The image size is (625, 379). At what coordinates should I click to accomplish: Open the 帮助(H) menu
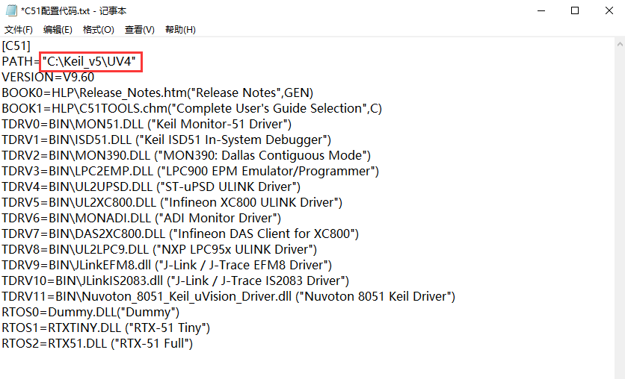180,29
